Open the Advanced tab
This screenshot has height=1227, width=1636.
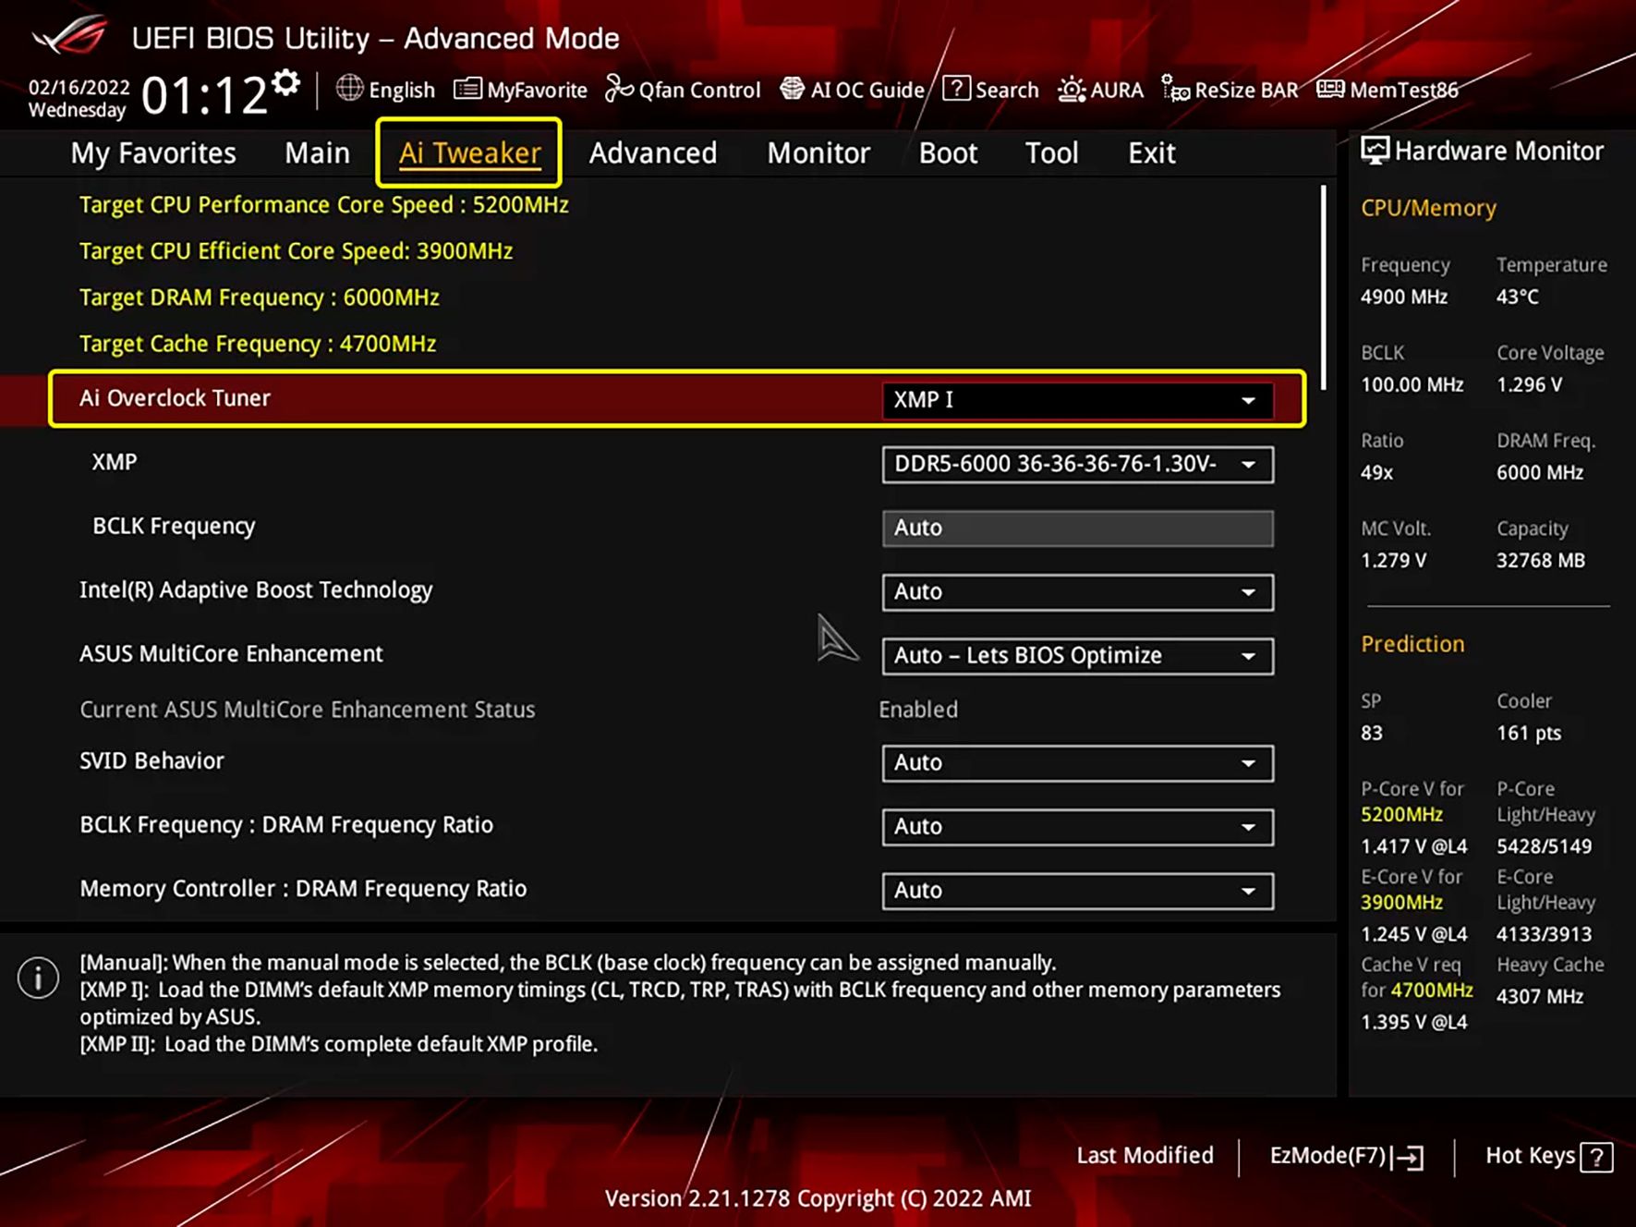tap(653, 152)
